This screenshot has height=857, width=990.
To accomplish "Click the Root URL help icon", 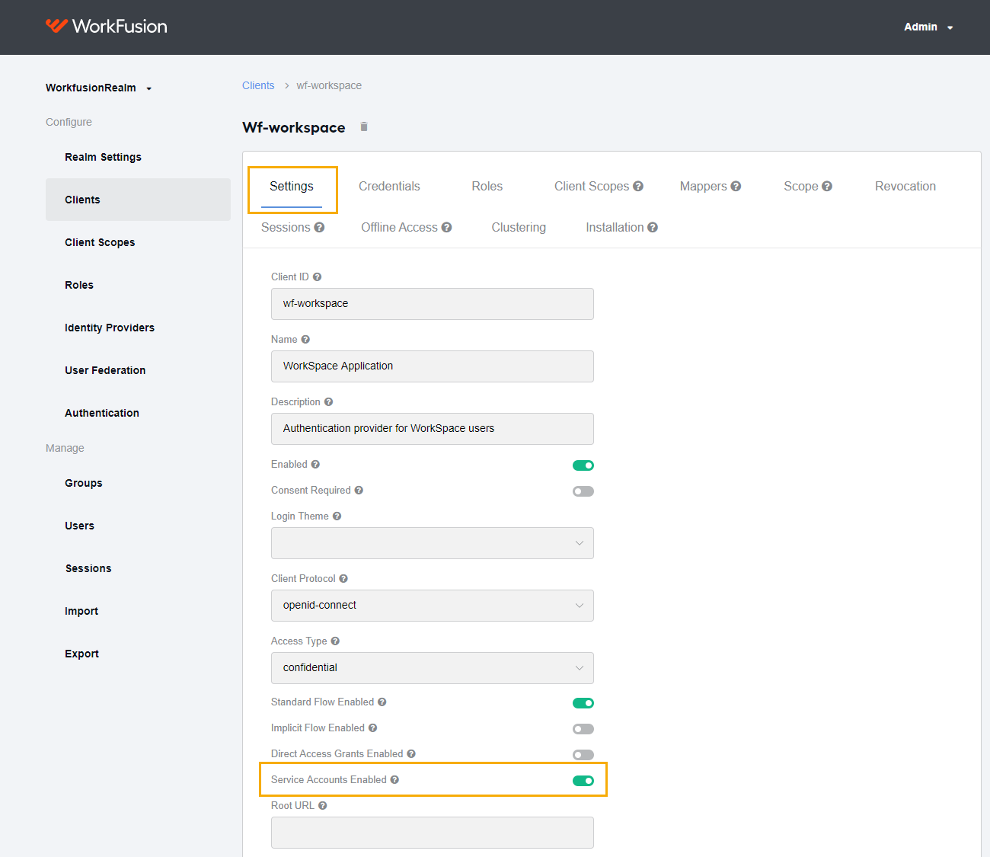I will tap(322, 806).
